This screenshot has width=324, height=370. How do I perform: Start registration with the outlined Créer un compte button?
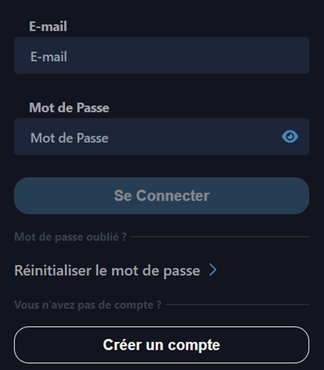coord(161,345)
